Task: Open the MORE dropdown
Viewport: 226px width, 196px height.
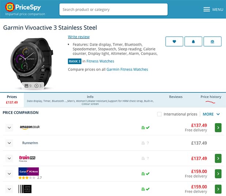Action: [x=211, y=114]
